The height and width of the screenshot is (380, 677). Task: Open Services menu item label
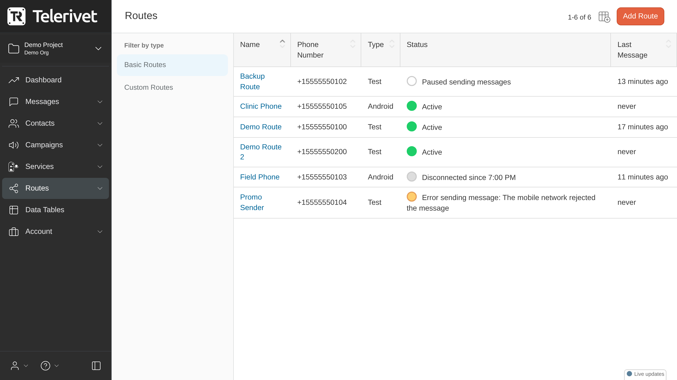(39, 167)
